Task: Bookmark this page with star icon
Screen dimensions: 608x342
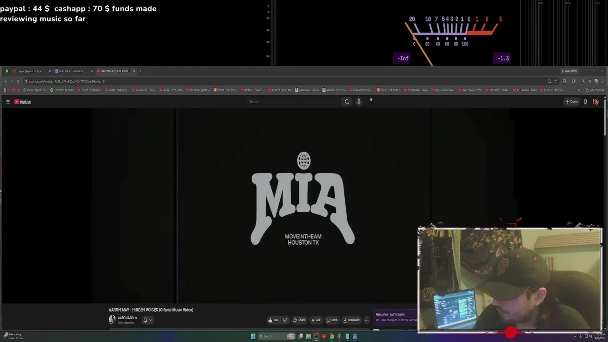Action: 555,81
